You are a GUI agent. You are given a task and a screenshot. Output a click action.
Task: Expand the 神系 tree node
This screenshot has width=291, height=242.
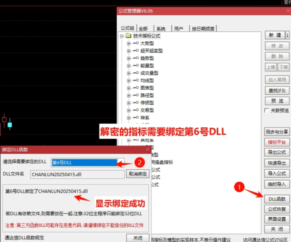(x=129, y=118)
